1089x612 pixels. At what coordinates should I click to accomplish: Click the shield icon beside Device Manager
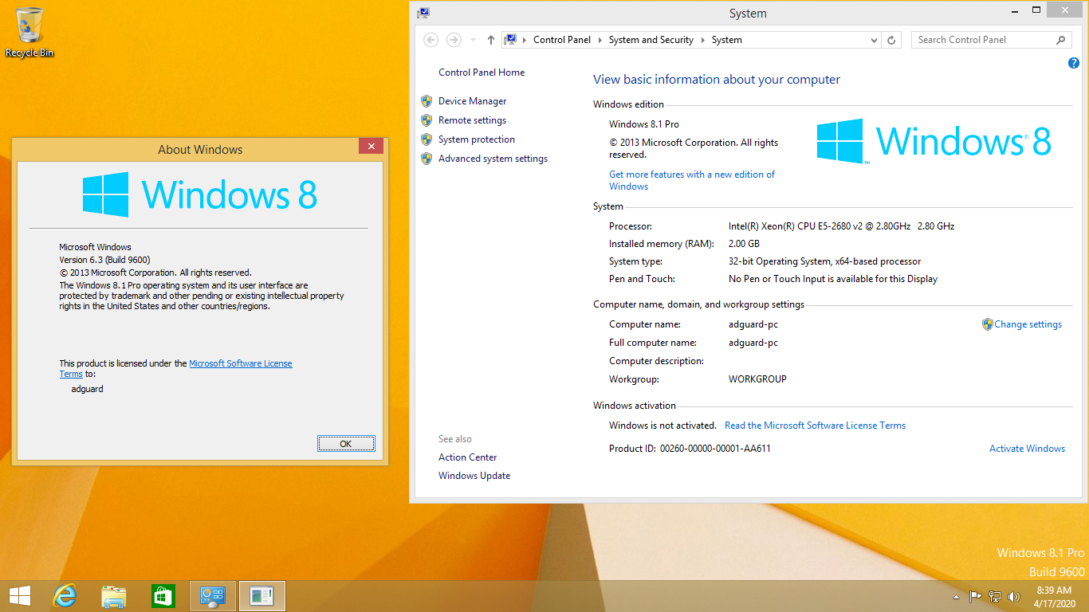click(427, 101)
